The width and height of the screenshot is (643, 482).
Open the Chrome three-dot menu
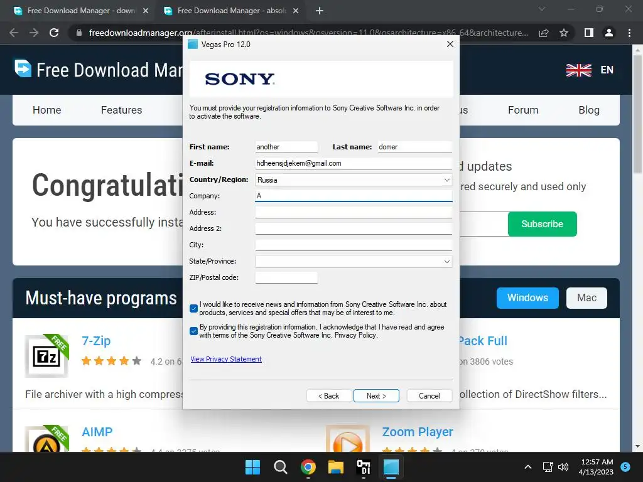point(629,33)
